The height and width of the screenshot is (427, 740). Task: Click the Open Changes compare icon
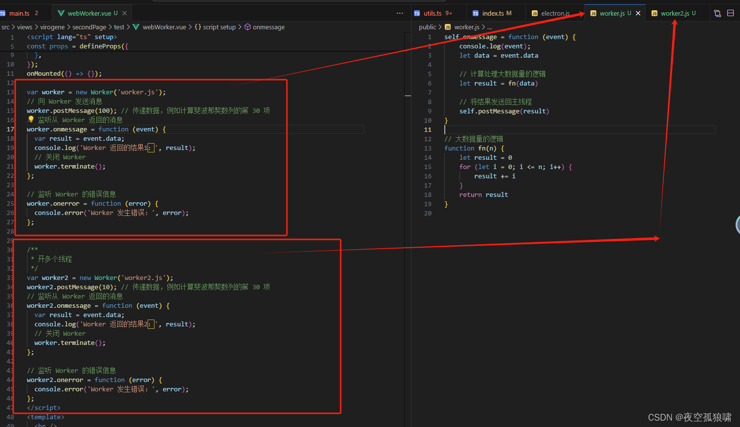[x=718, y=13]
